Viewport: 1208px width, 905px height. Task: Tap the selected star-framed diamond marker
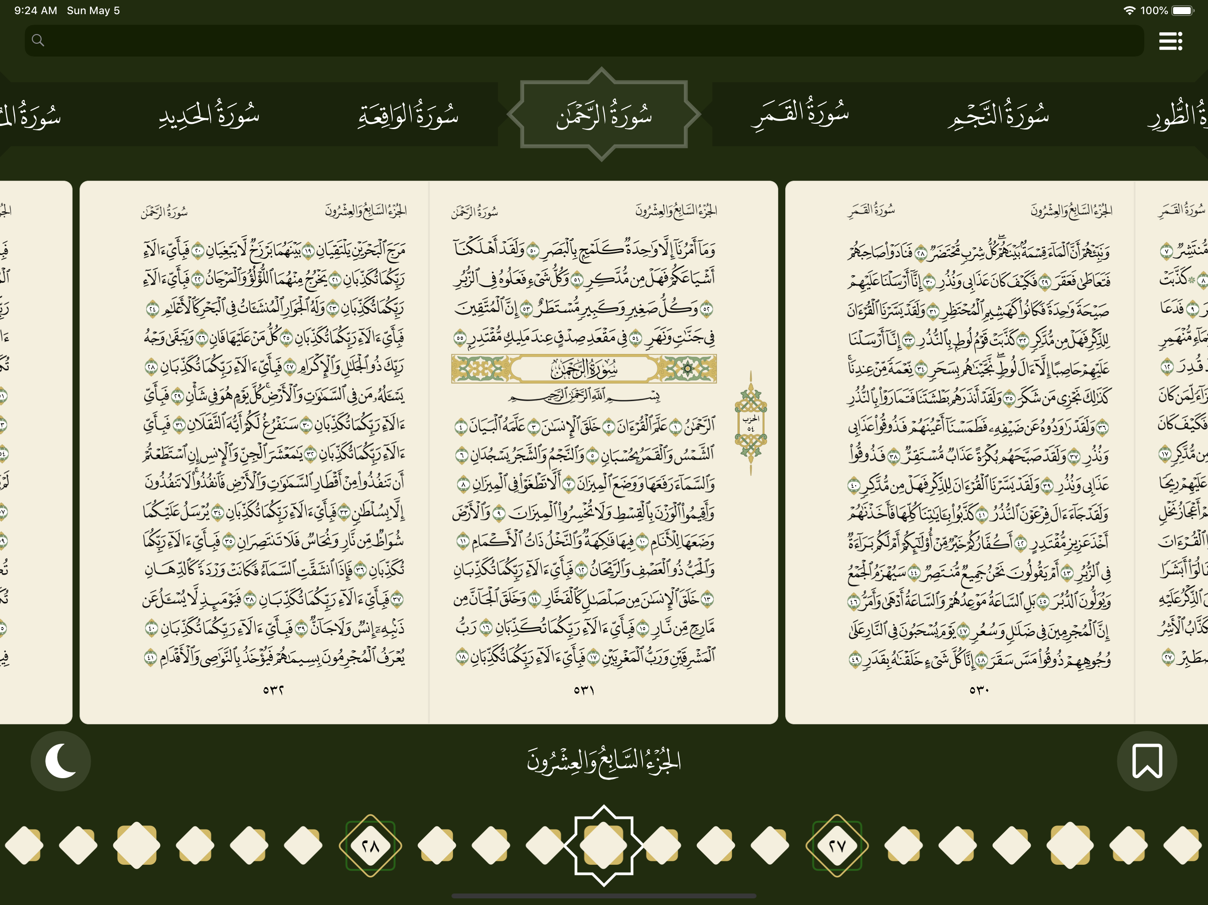(604, 845)
